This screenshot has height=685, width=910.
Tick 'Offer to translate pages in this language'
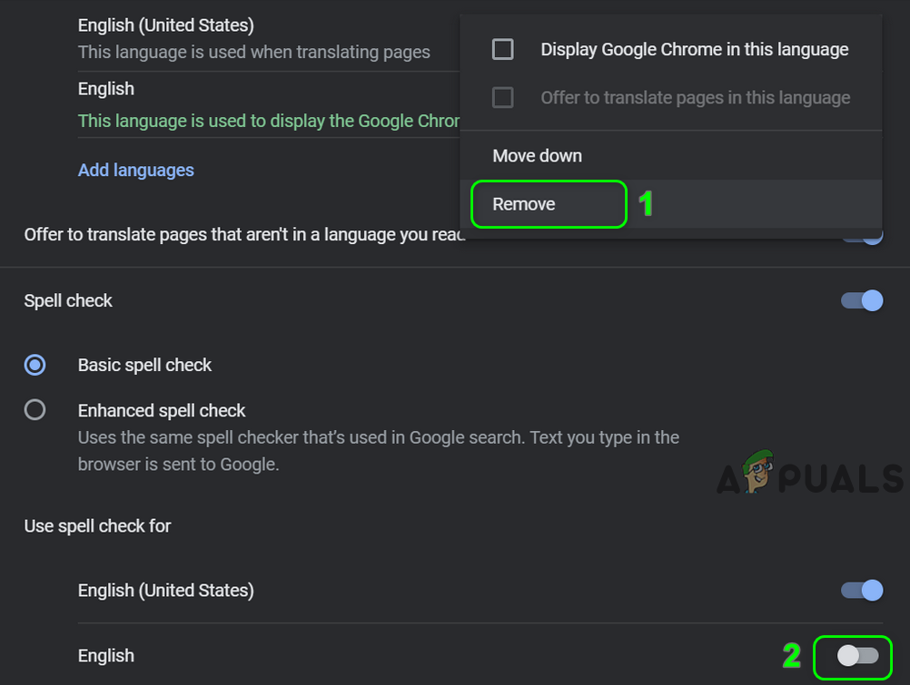point(502,97)
